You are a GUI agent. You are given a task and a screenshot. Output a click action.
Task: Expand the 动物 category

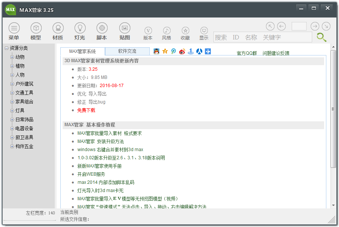(12, 57)
